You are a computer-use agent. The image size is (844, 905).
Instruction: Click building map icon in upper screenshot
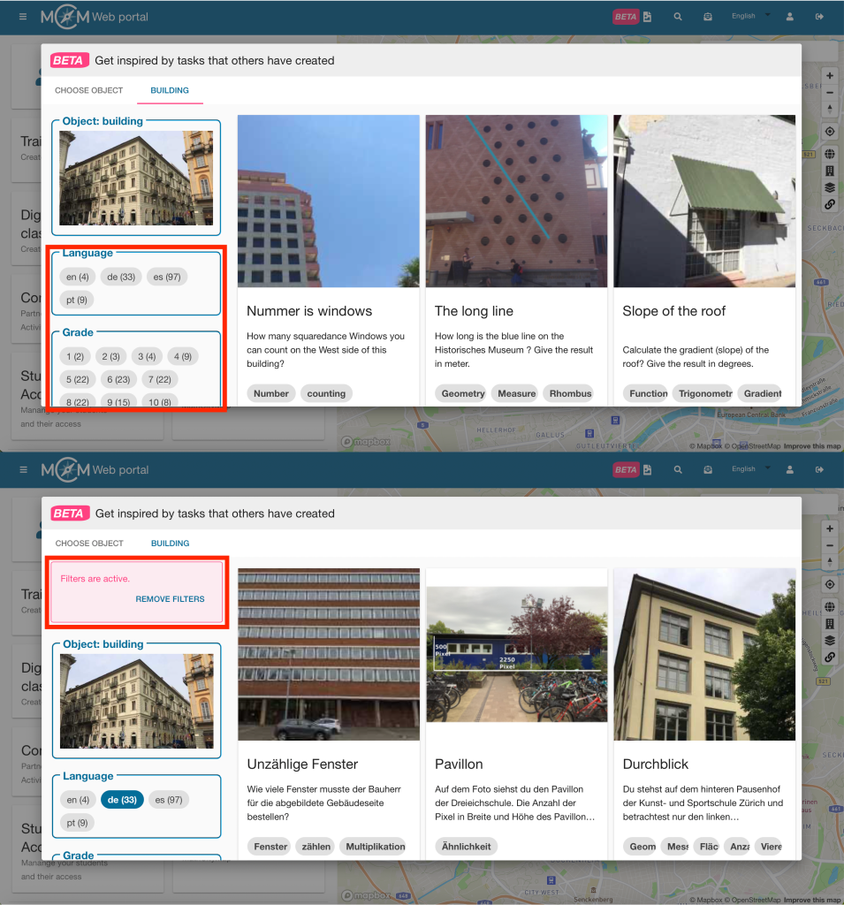(x=830, y=171)
